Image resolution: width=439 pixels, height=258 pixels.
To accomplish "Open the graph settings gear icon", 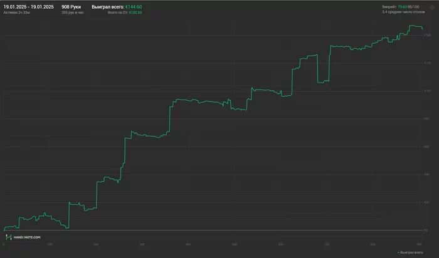I will tap(432, 8).
